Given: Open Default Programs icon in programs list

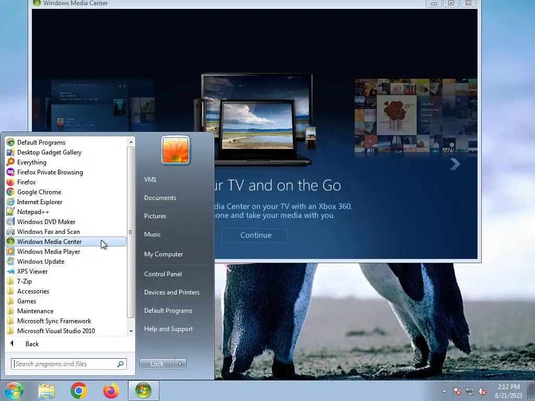Looking at the screenshot, I should coord(10,142).
